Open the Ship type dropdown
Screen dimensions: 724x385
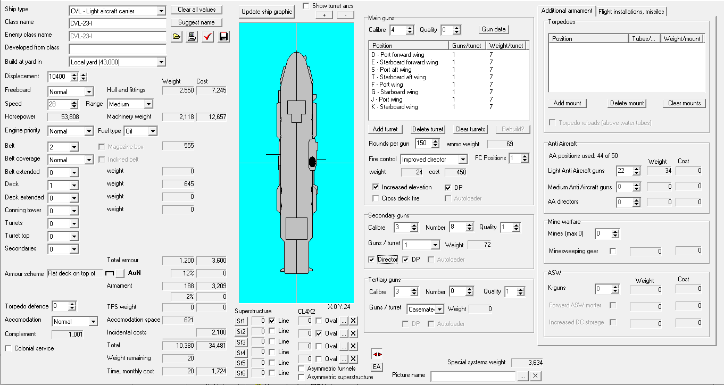click(161, 11)
